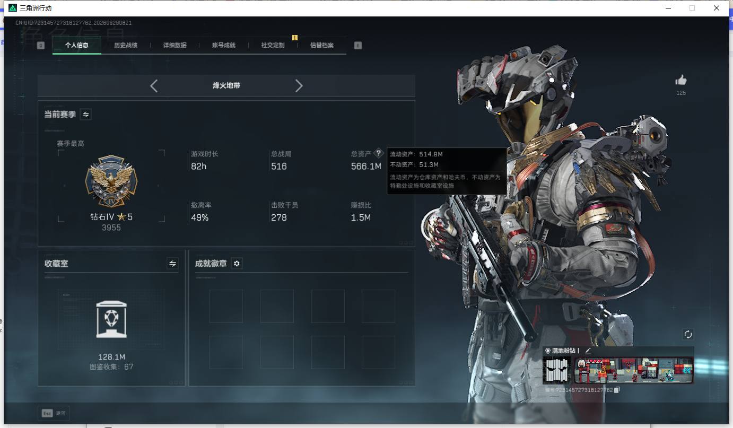Click the Q key hint left of tabs
The width and height of the screenshot is (733, 428).
[x=41, y=46]
